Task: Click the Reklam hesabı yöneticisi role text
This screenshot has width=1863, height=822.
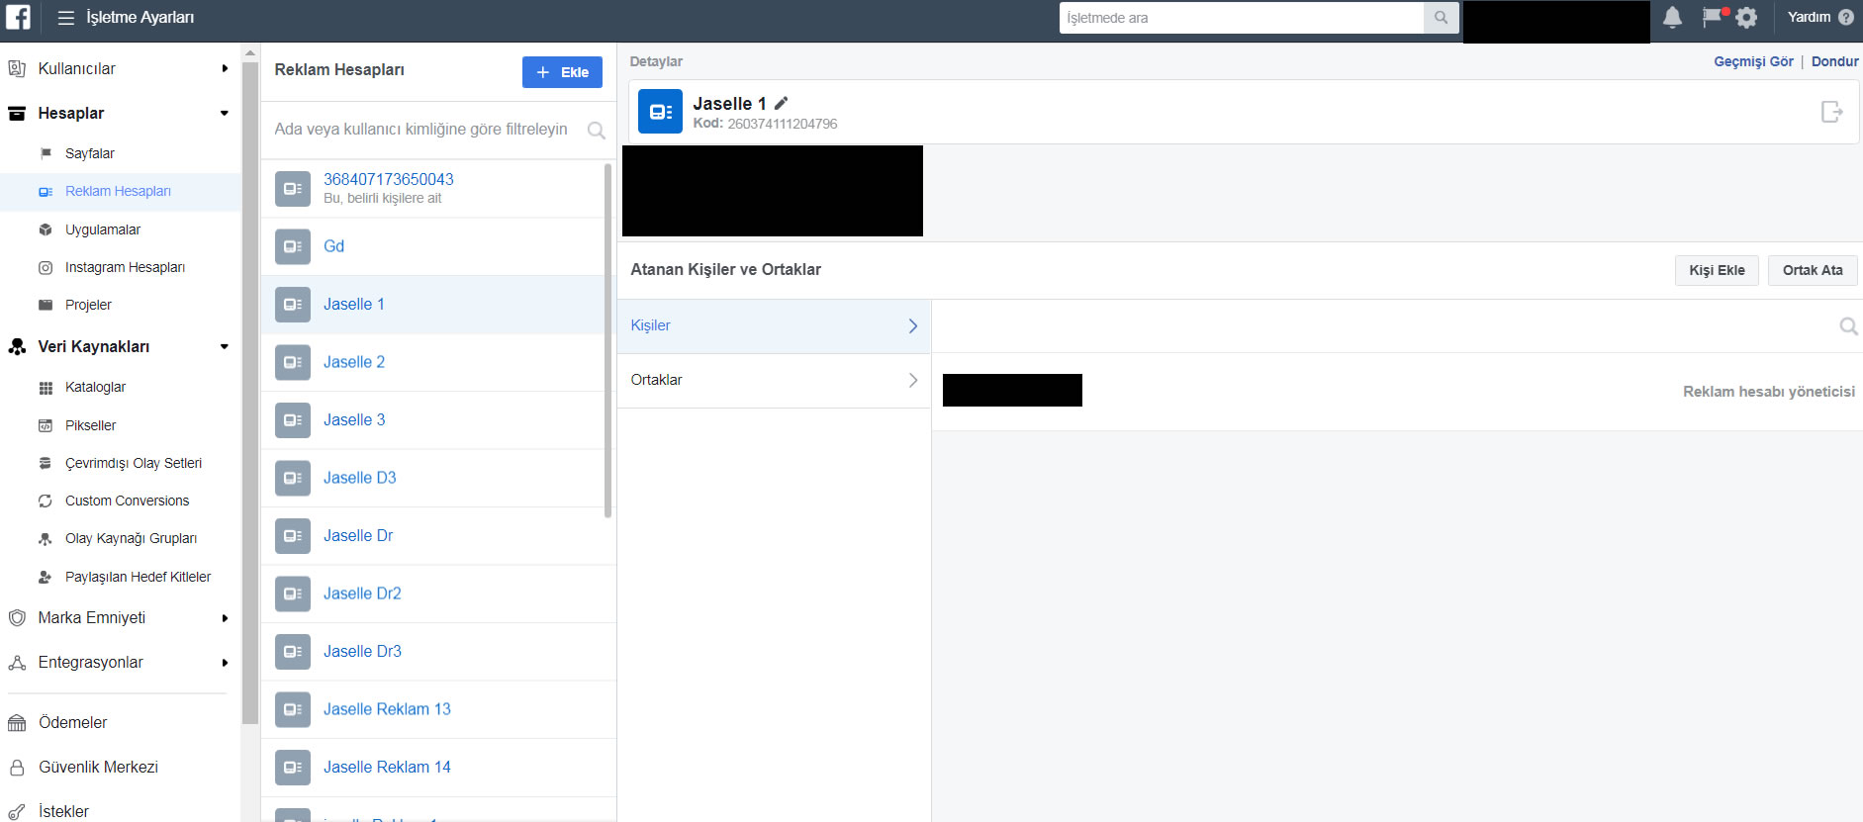Action: 1769,392
